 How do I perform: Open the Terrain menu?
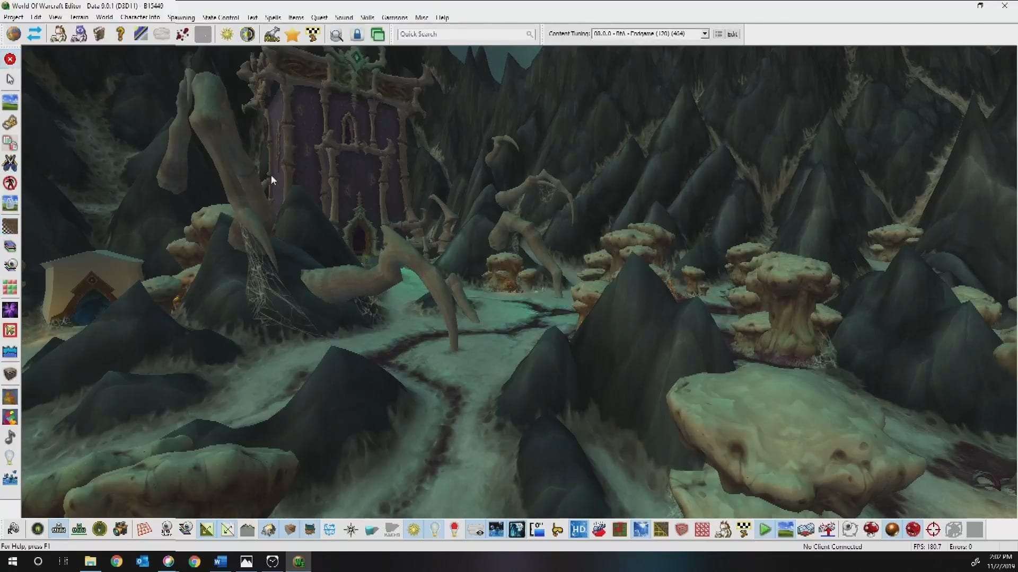(x=79, y=17)
